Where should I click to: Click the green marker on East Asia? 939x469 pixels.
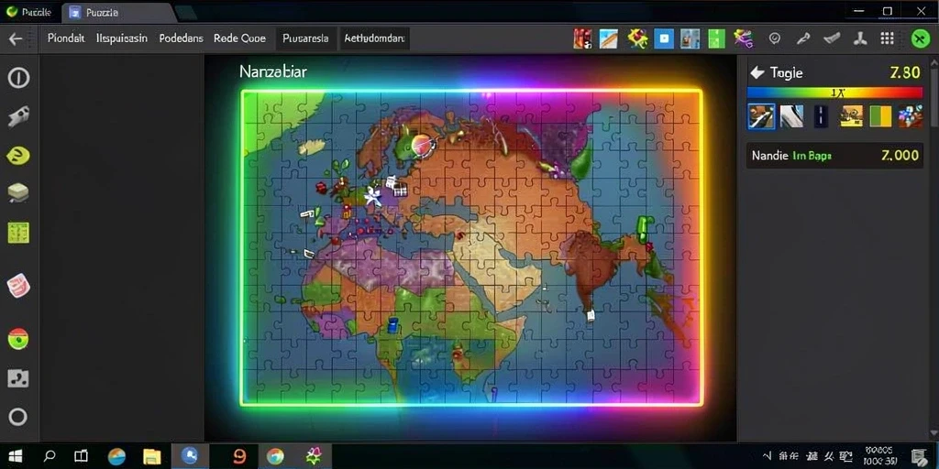[x=645, y=228]
